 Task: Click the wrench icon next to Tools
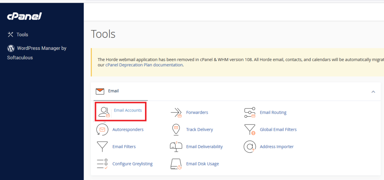pos(10,34)
